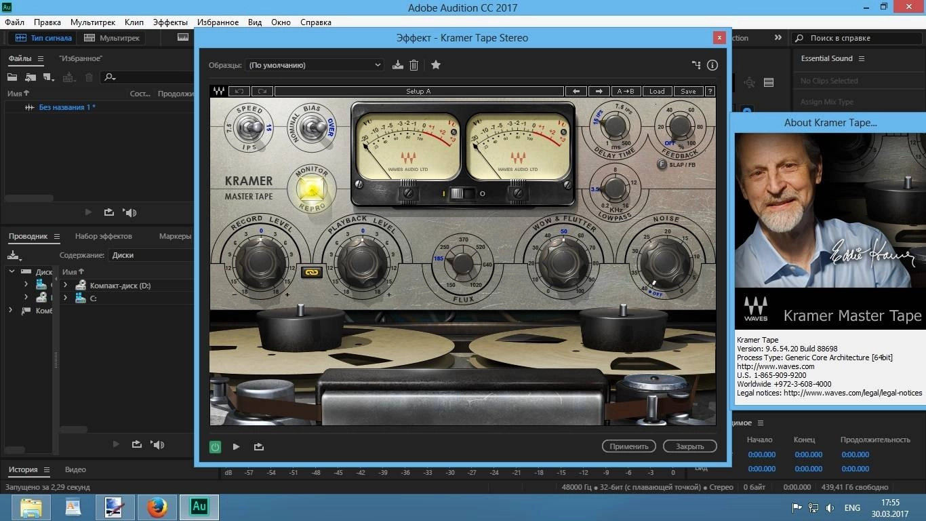Viewport: 926px width, 521px height.
Task: Switch to Waveform view (Тип сигнала)
Action: pyautogui.click(x=43, y=38)
